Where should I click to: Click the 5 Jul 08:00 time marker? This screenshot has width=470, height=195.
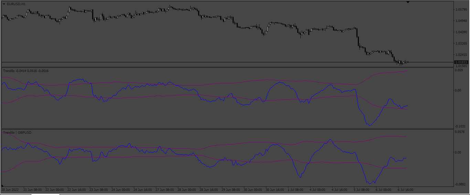[362, 190]
